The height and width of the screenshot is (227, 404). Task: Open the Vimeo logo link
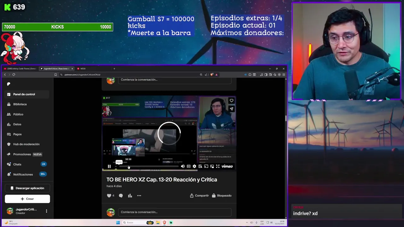(227, 166)
